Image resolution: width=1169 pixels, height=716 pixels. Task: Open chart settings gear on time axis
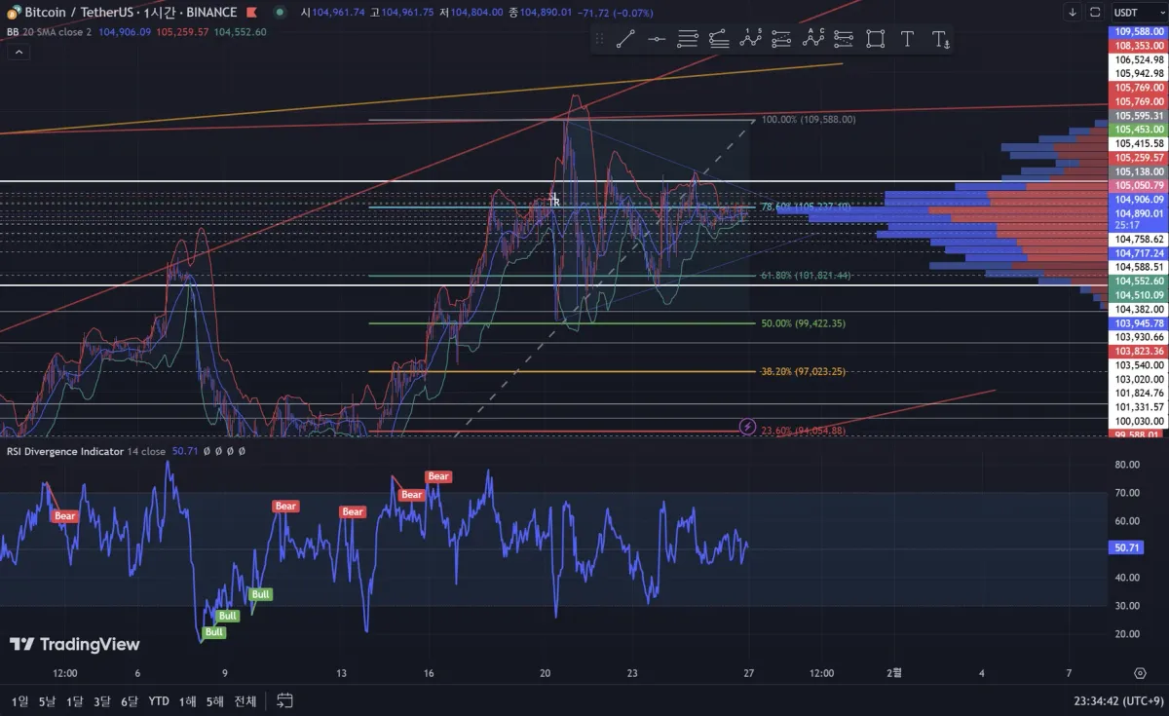point(1140,673)
